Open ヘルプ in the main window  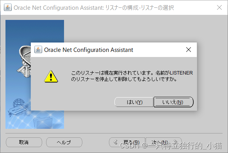(x=64, y=142)
